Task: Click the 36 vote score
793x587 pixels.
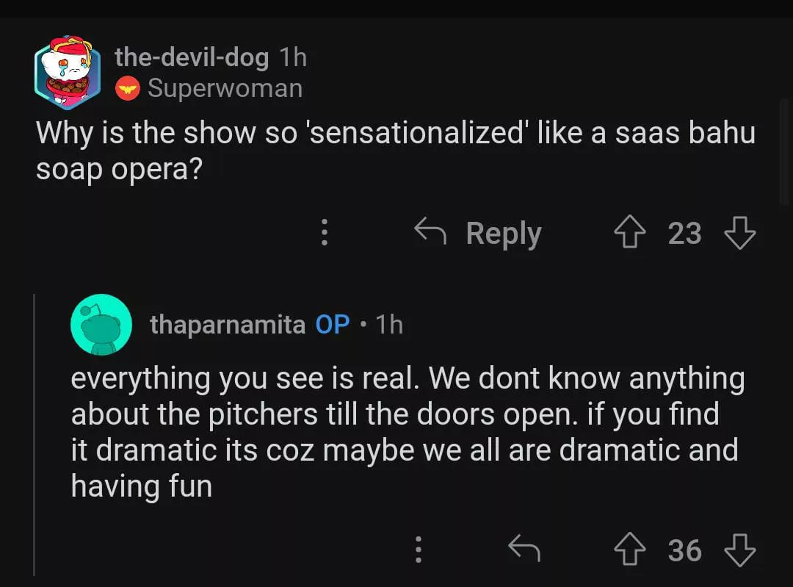Action: pyautogui.click(x=684, y=550)
